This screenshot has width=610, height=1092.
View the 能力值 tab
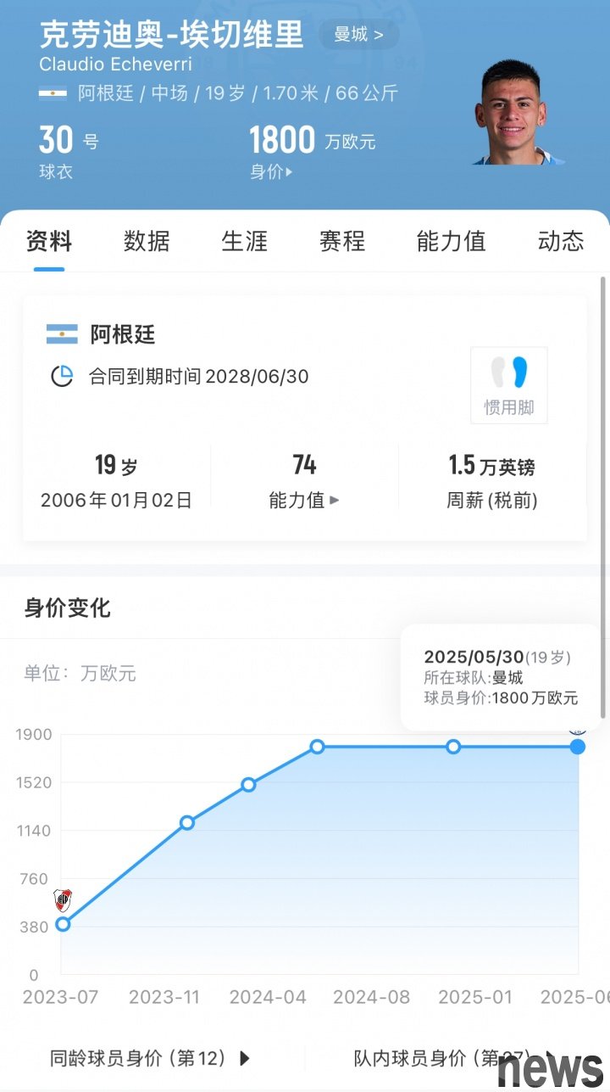[x=452, y=241]
